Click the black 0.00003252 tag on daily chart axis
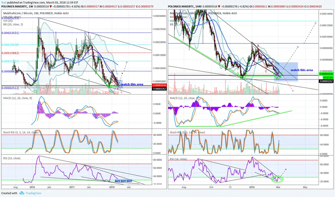335x197 pixels. point(326,81)
